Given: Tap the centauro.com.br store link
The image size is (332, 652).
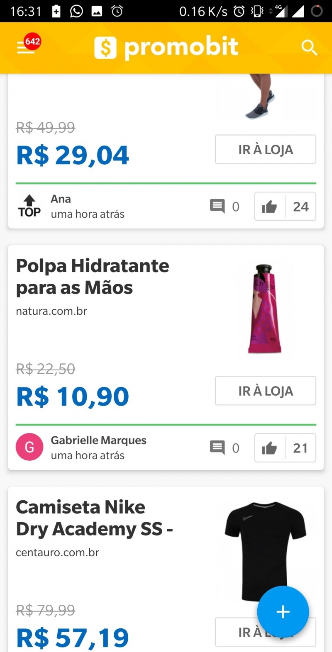Looking at the screenshot, I should tap(57, 552).
